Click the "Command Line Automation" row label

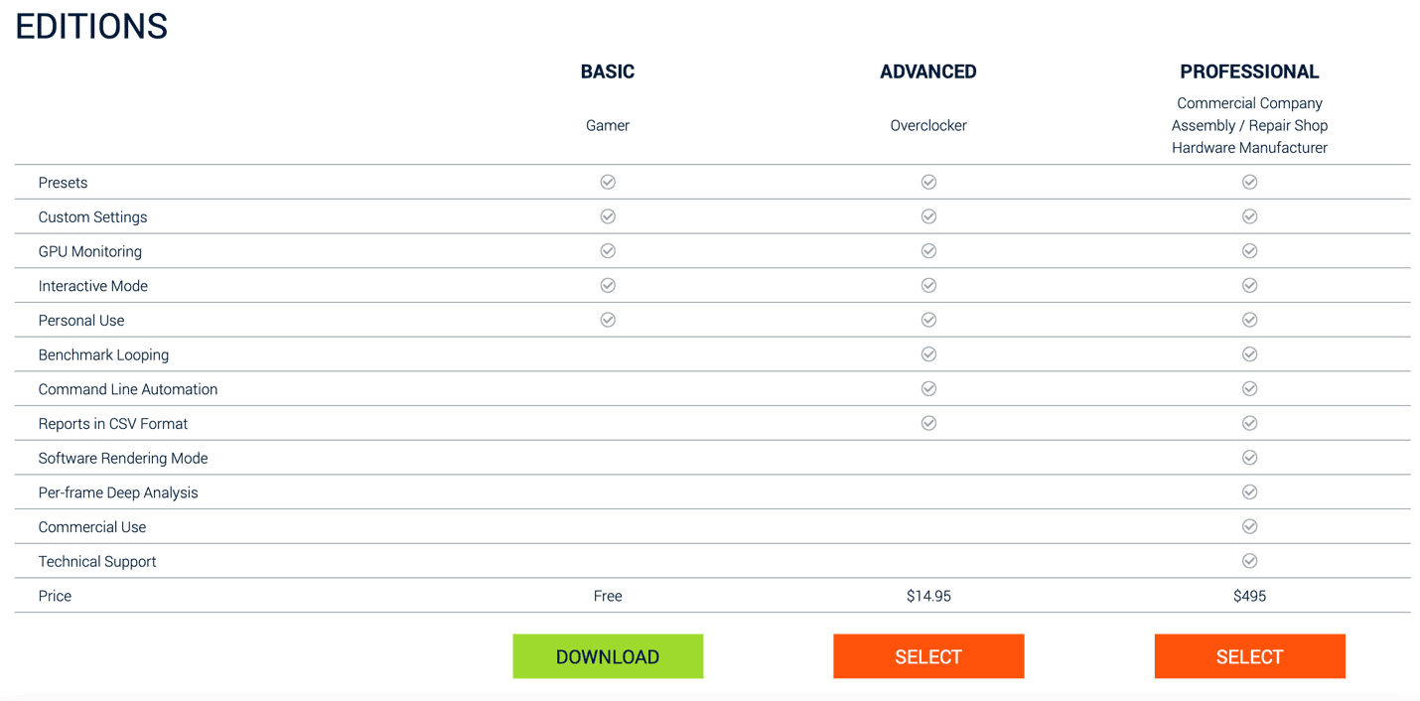128,389
